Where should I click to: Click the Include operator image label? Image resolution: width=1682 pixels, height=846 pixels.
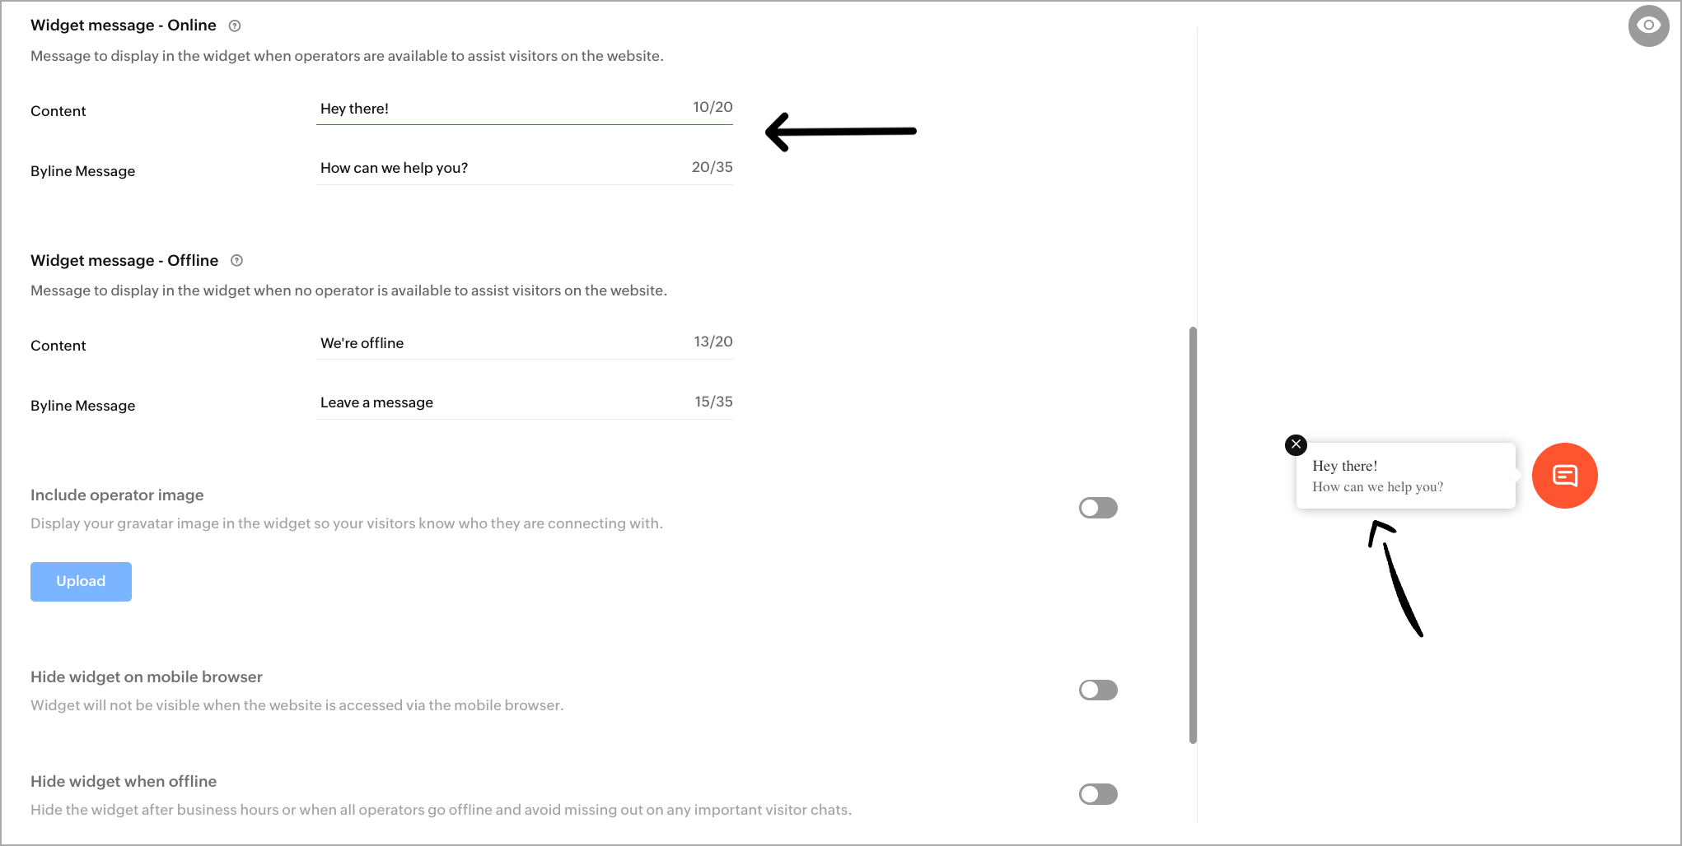(x=117, y=495)
